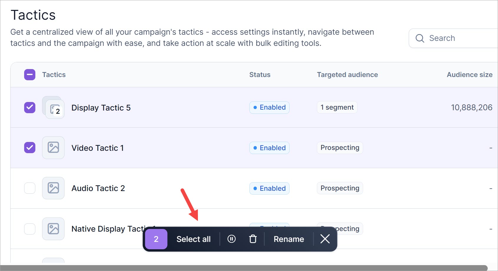The width and height of the screenshot is (498, 271).
Task: Click Enabled status of Display Tactic 5
Action: pyautogui.click(x=269, y=108)
